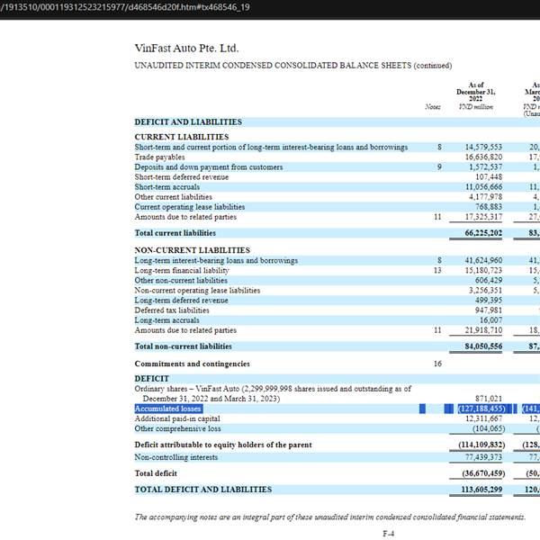The width and height of the screenshot is (540, 540).
Task: Click the Unaudited Interim Condensed Consolidated Balance Sheets title
Action: (293, 66)
